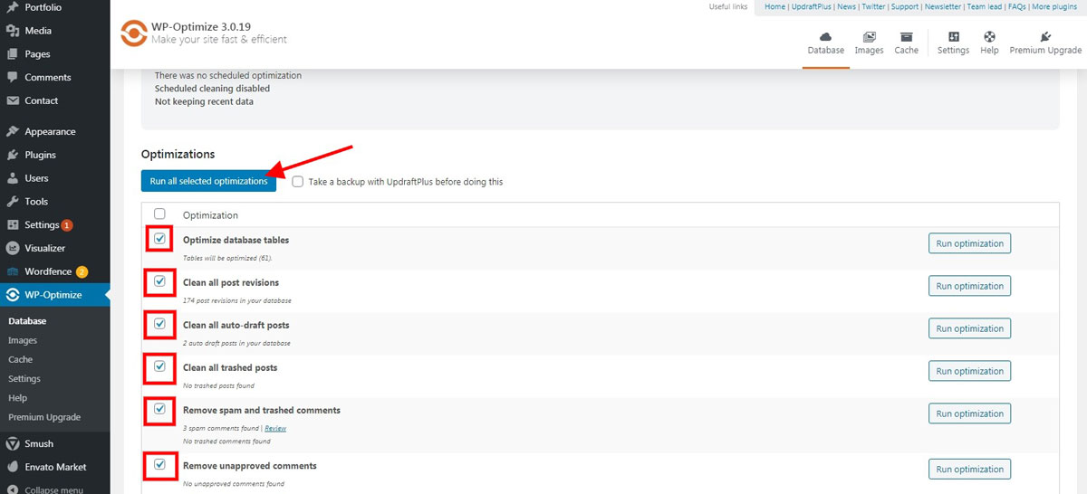Screen dimensions: 1087x494
Task: Click the Envato Market icon
Action: point(13,468)
